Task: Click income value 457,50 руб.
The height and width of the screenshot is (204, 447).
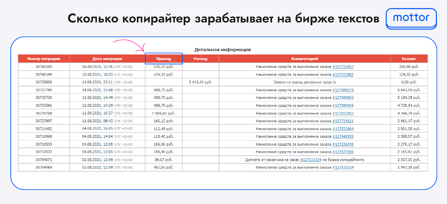Action: click(x=163, y=167)
